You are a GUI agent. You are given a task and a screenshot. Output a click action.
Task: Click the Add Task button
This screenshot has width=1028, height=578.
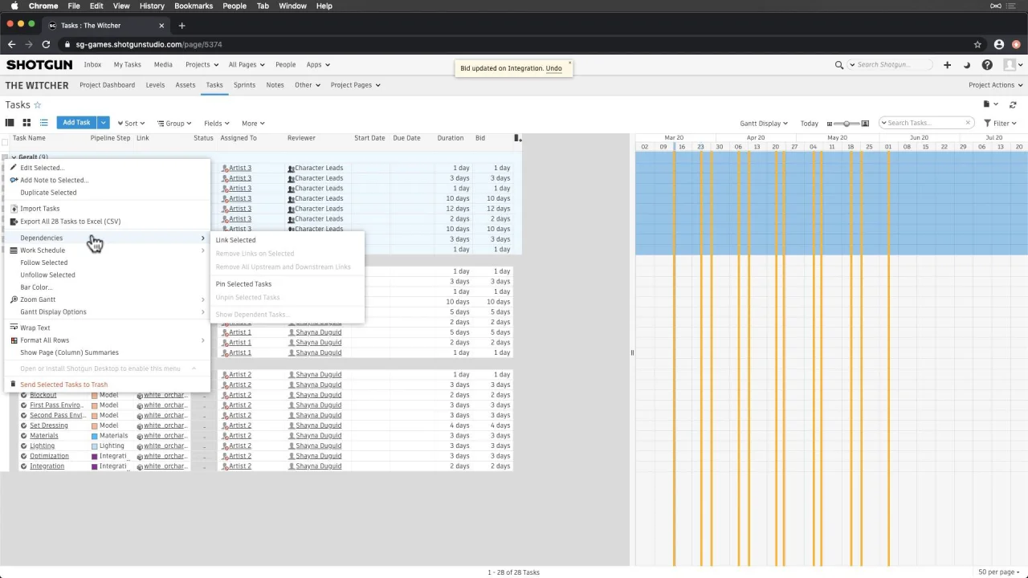(76, 123)
